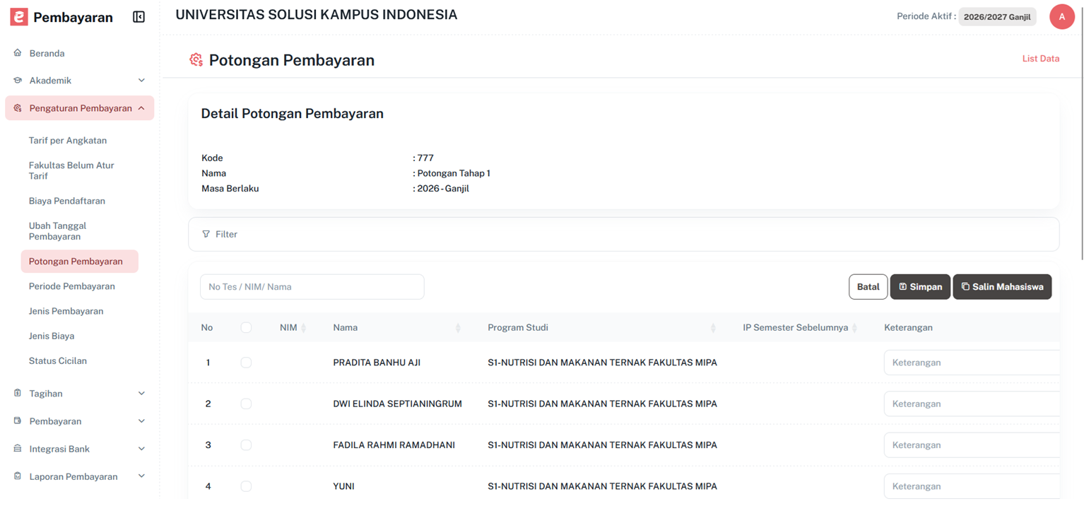Expand the Integrasi Bank chevron
Screen dimensions: 1084x511
pyautogui.click(x=141, y=449)
